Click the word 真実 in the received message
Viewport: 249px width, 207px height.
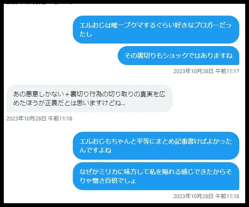(146, 94)
